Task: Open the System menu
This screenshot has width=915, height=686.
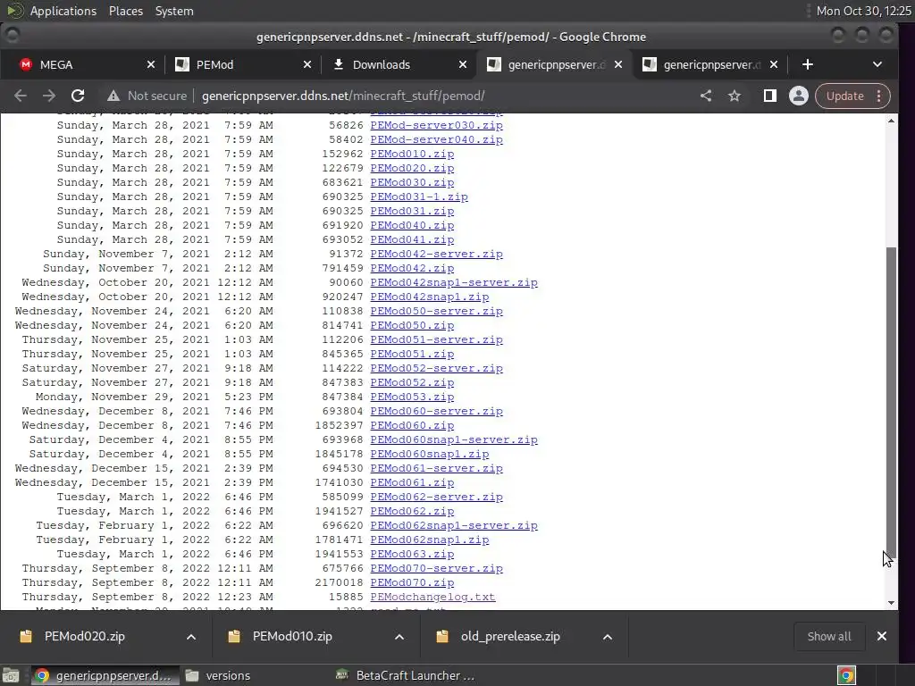Action: 174,11
